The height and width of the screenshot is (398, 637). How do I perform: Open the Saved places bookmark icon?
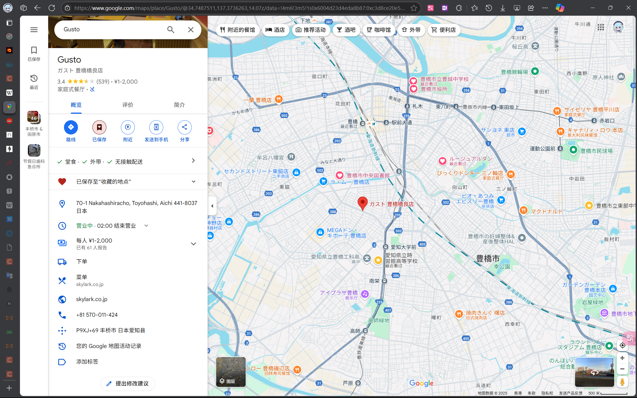[34, 53]
